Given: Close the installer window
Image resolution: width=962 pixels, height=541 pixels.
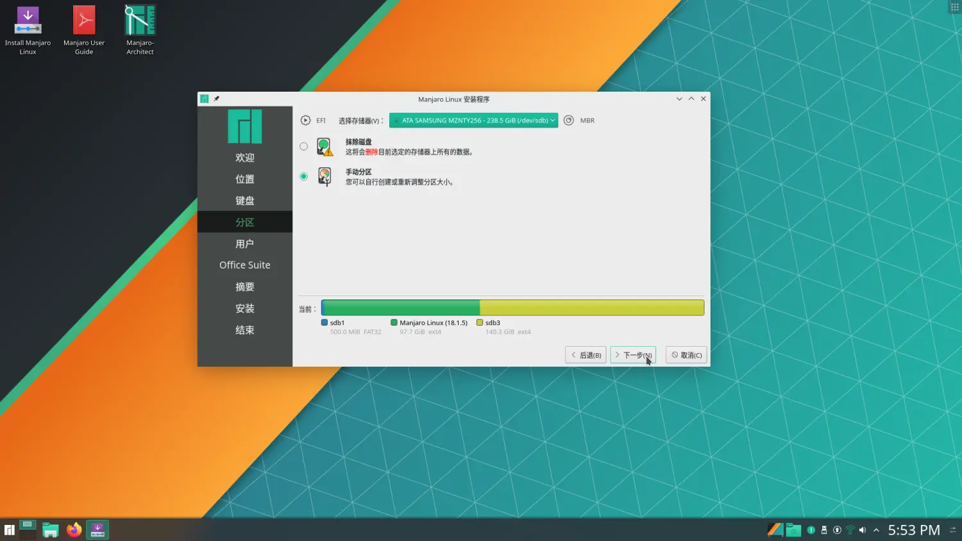Looking at the screenshot, I should point(704,99).
